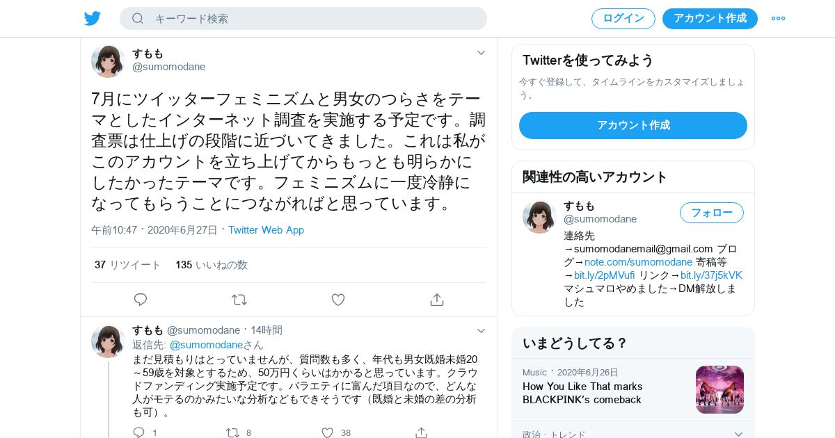Expand the 政治・トレンド item chevron
The image size is (835, 438).
point(738,434)
